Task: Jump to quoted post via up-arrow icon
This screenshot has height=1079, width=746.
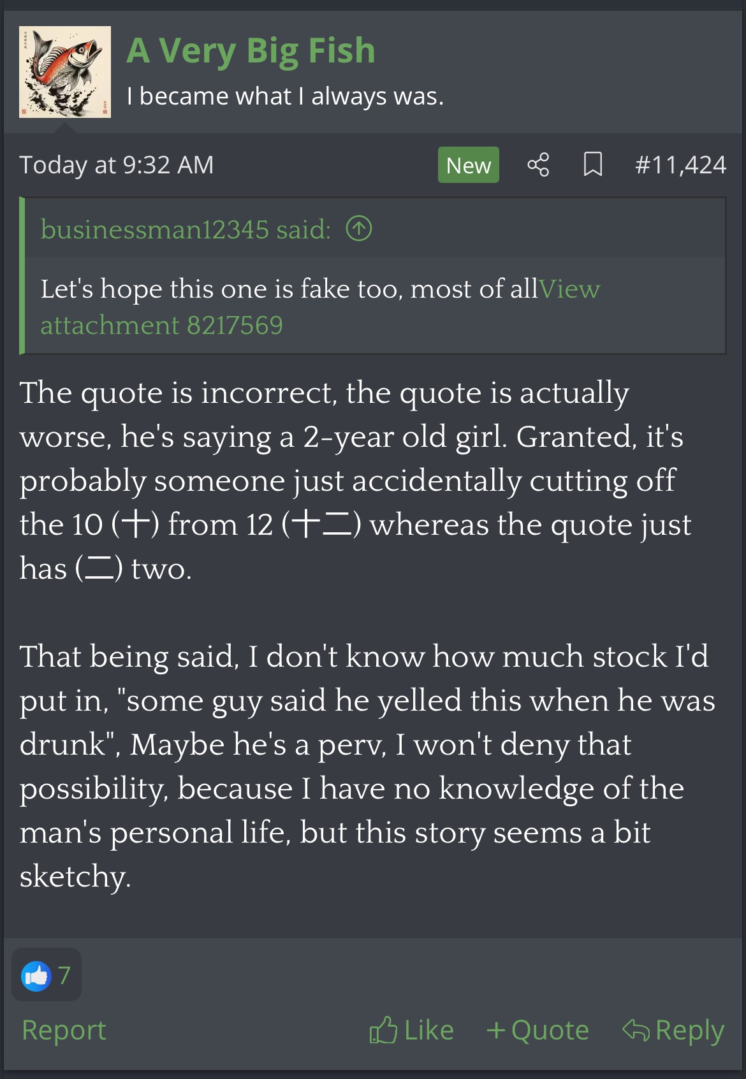Action: tap(359, 229)
